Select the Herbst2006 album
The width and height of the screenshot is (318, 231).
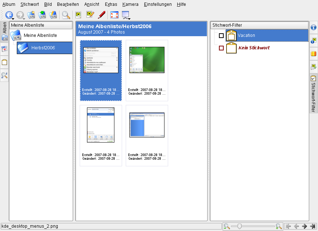click(x=45, y=48)
